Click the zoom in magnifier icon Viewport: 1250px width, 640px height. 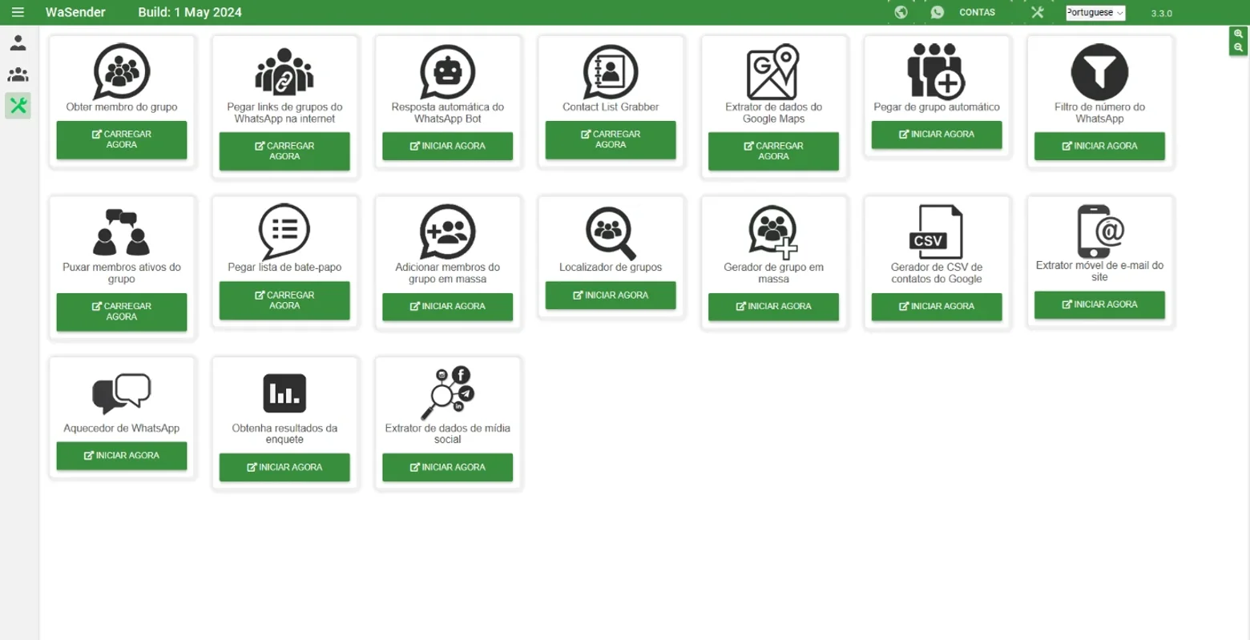[1239, 34]
